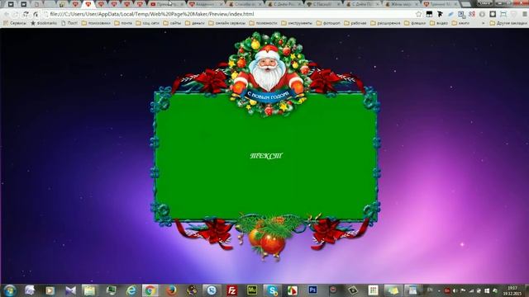This screenshot has width=529, height=297.
Task: Launch Firefox from the taskbar
Action: (x=171, y=290)
